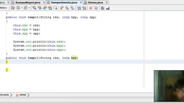Switch to the History view button

pos(3,8)
